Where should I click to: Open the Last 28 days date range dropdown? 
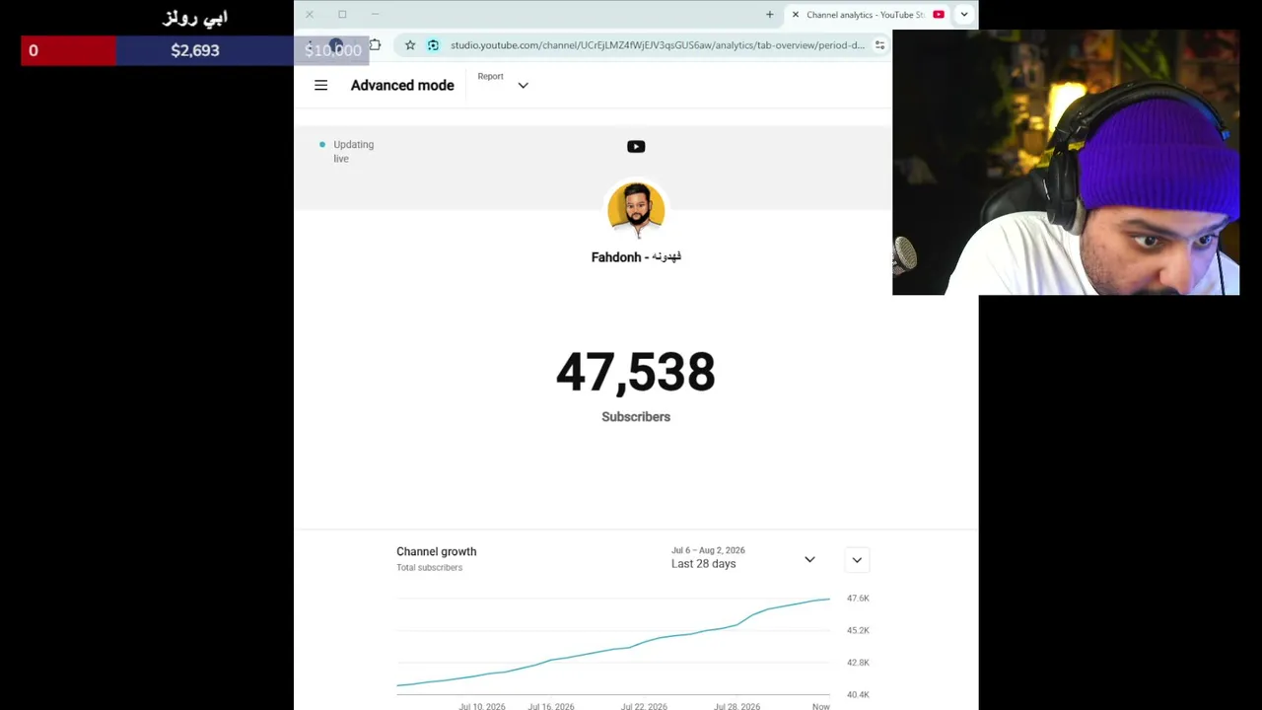coord(743,558)
